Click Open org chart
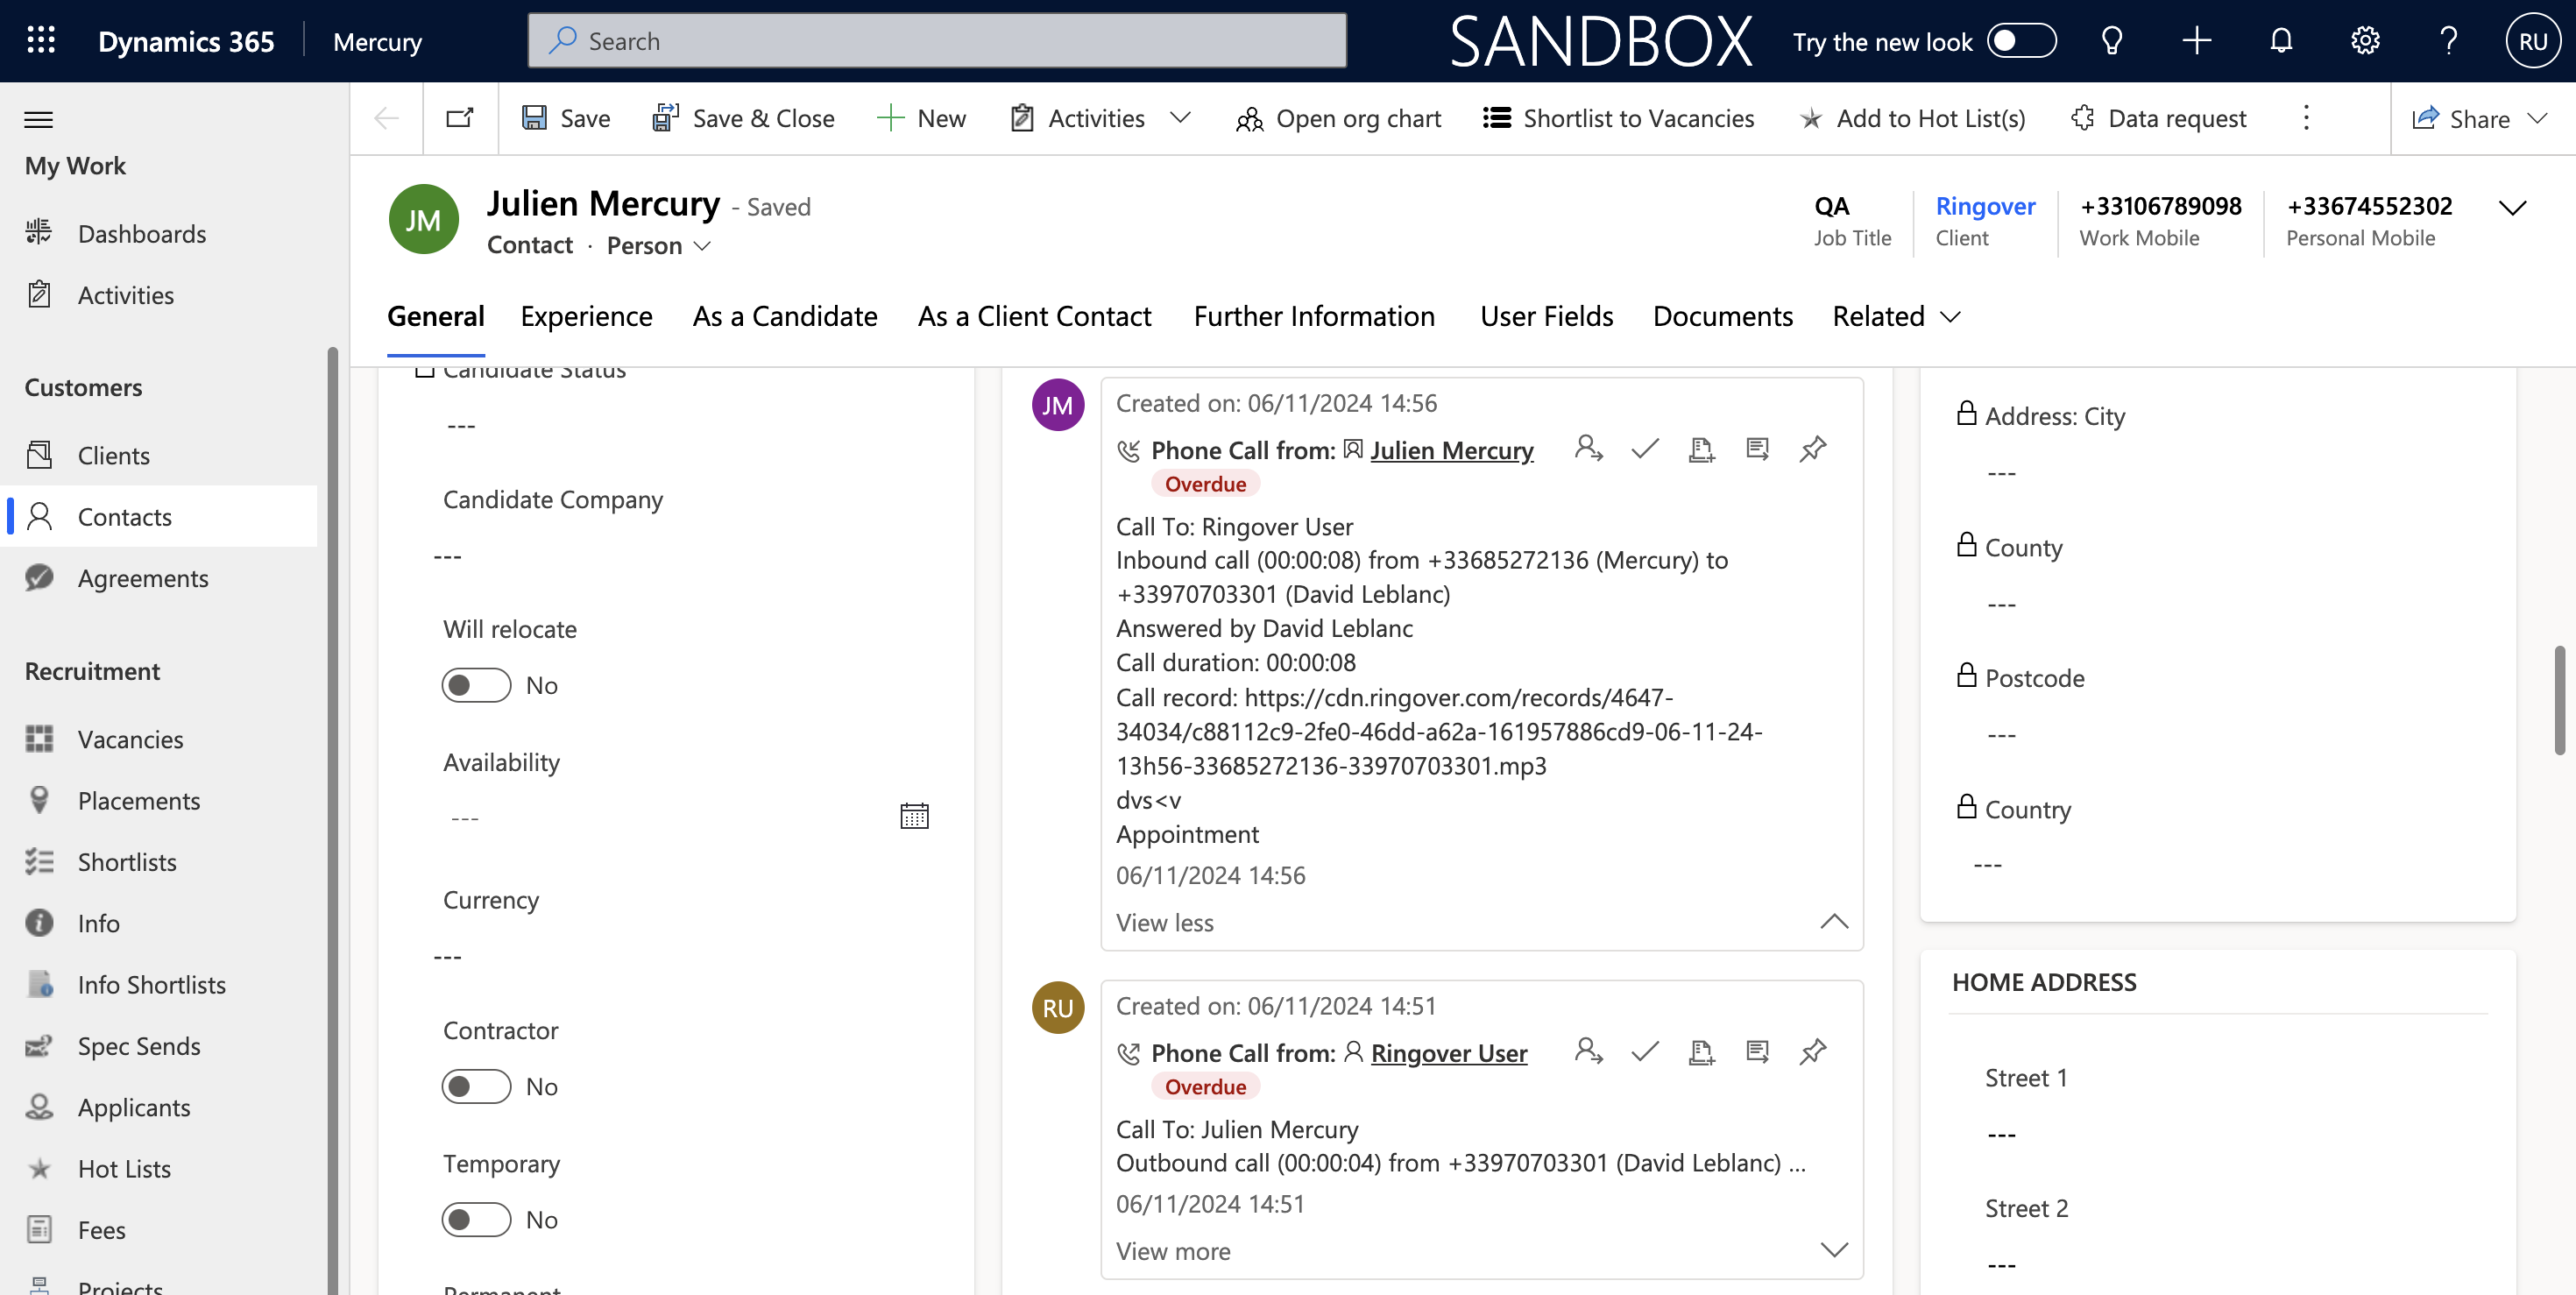Image resolution: width=2576 pixels, height=1295 pixels. 1338,119
